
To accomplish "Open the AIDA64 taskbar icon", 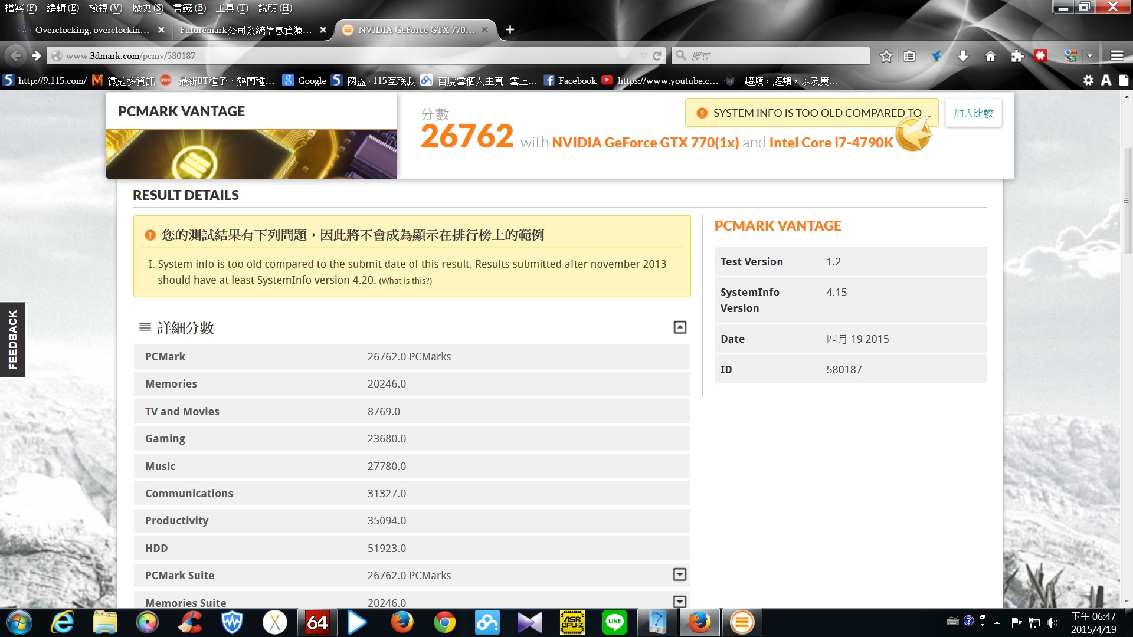I will 317,622.
